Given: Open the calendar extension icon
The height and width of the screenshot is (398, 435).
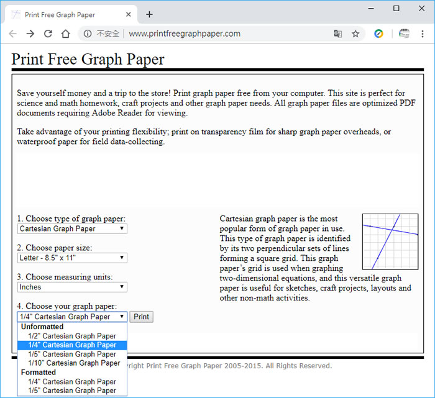Looking at the screenshot, I should click(x=404, y=34).
